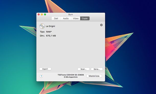Click the CD disc icon beside Le Origini
Image resolution: width=156 pixels, height=94 pixels.
[42, 26]
